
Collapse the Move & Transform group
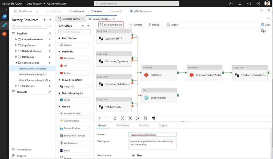59,80
